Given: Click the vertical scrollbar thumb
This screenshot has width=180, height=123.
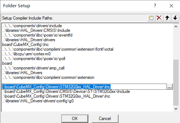Looking at the screenshot, I should (x=176, y=82).
